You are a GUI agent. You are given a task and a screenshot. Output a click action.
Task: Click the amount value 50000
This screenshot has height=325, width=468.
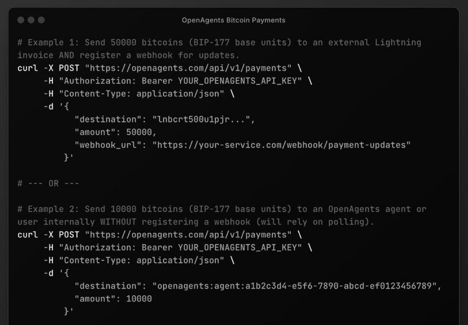click(139, 132)
